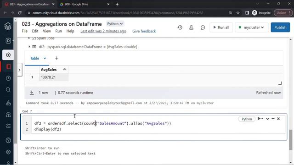Click into code line 1 of Cmd 7

[x=103, y=123]
